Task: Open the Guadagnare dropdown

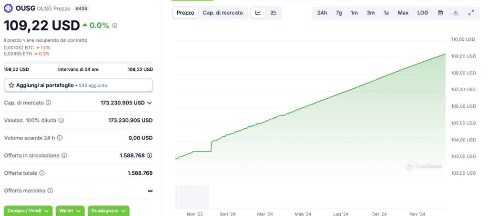Action: point(109,211)
